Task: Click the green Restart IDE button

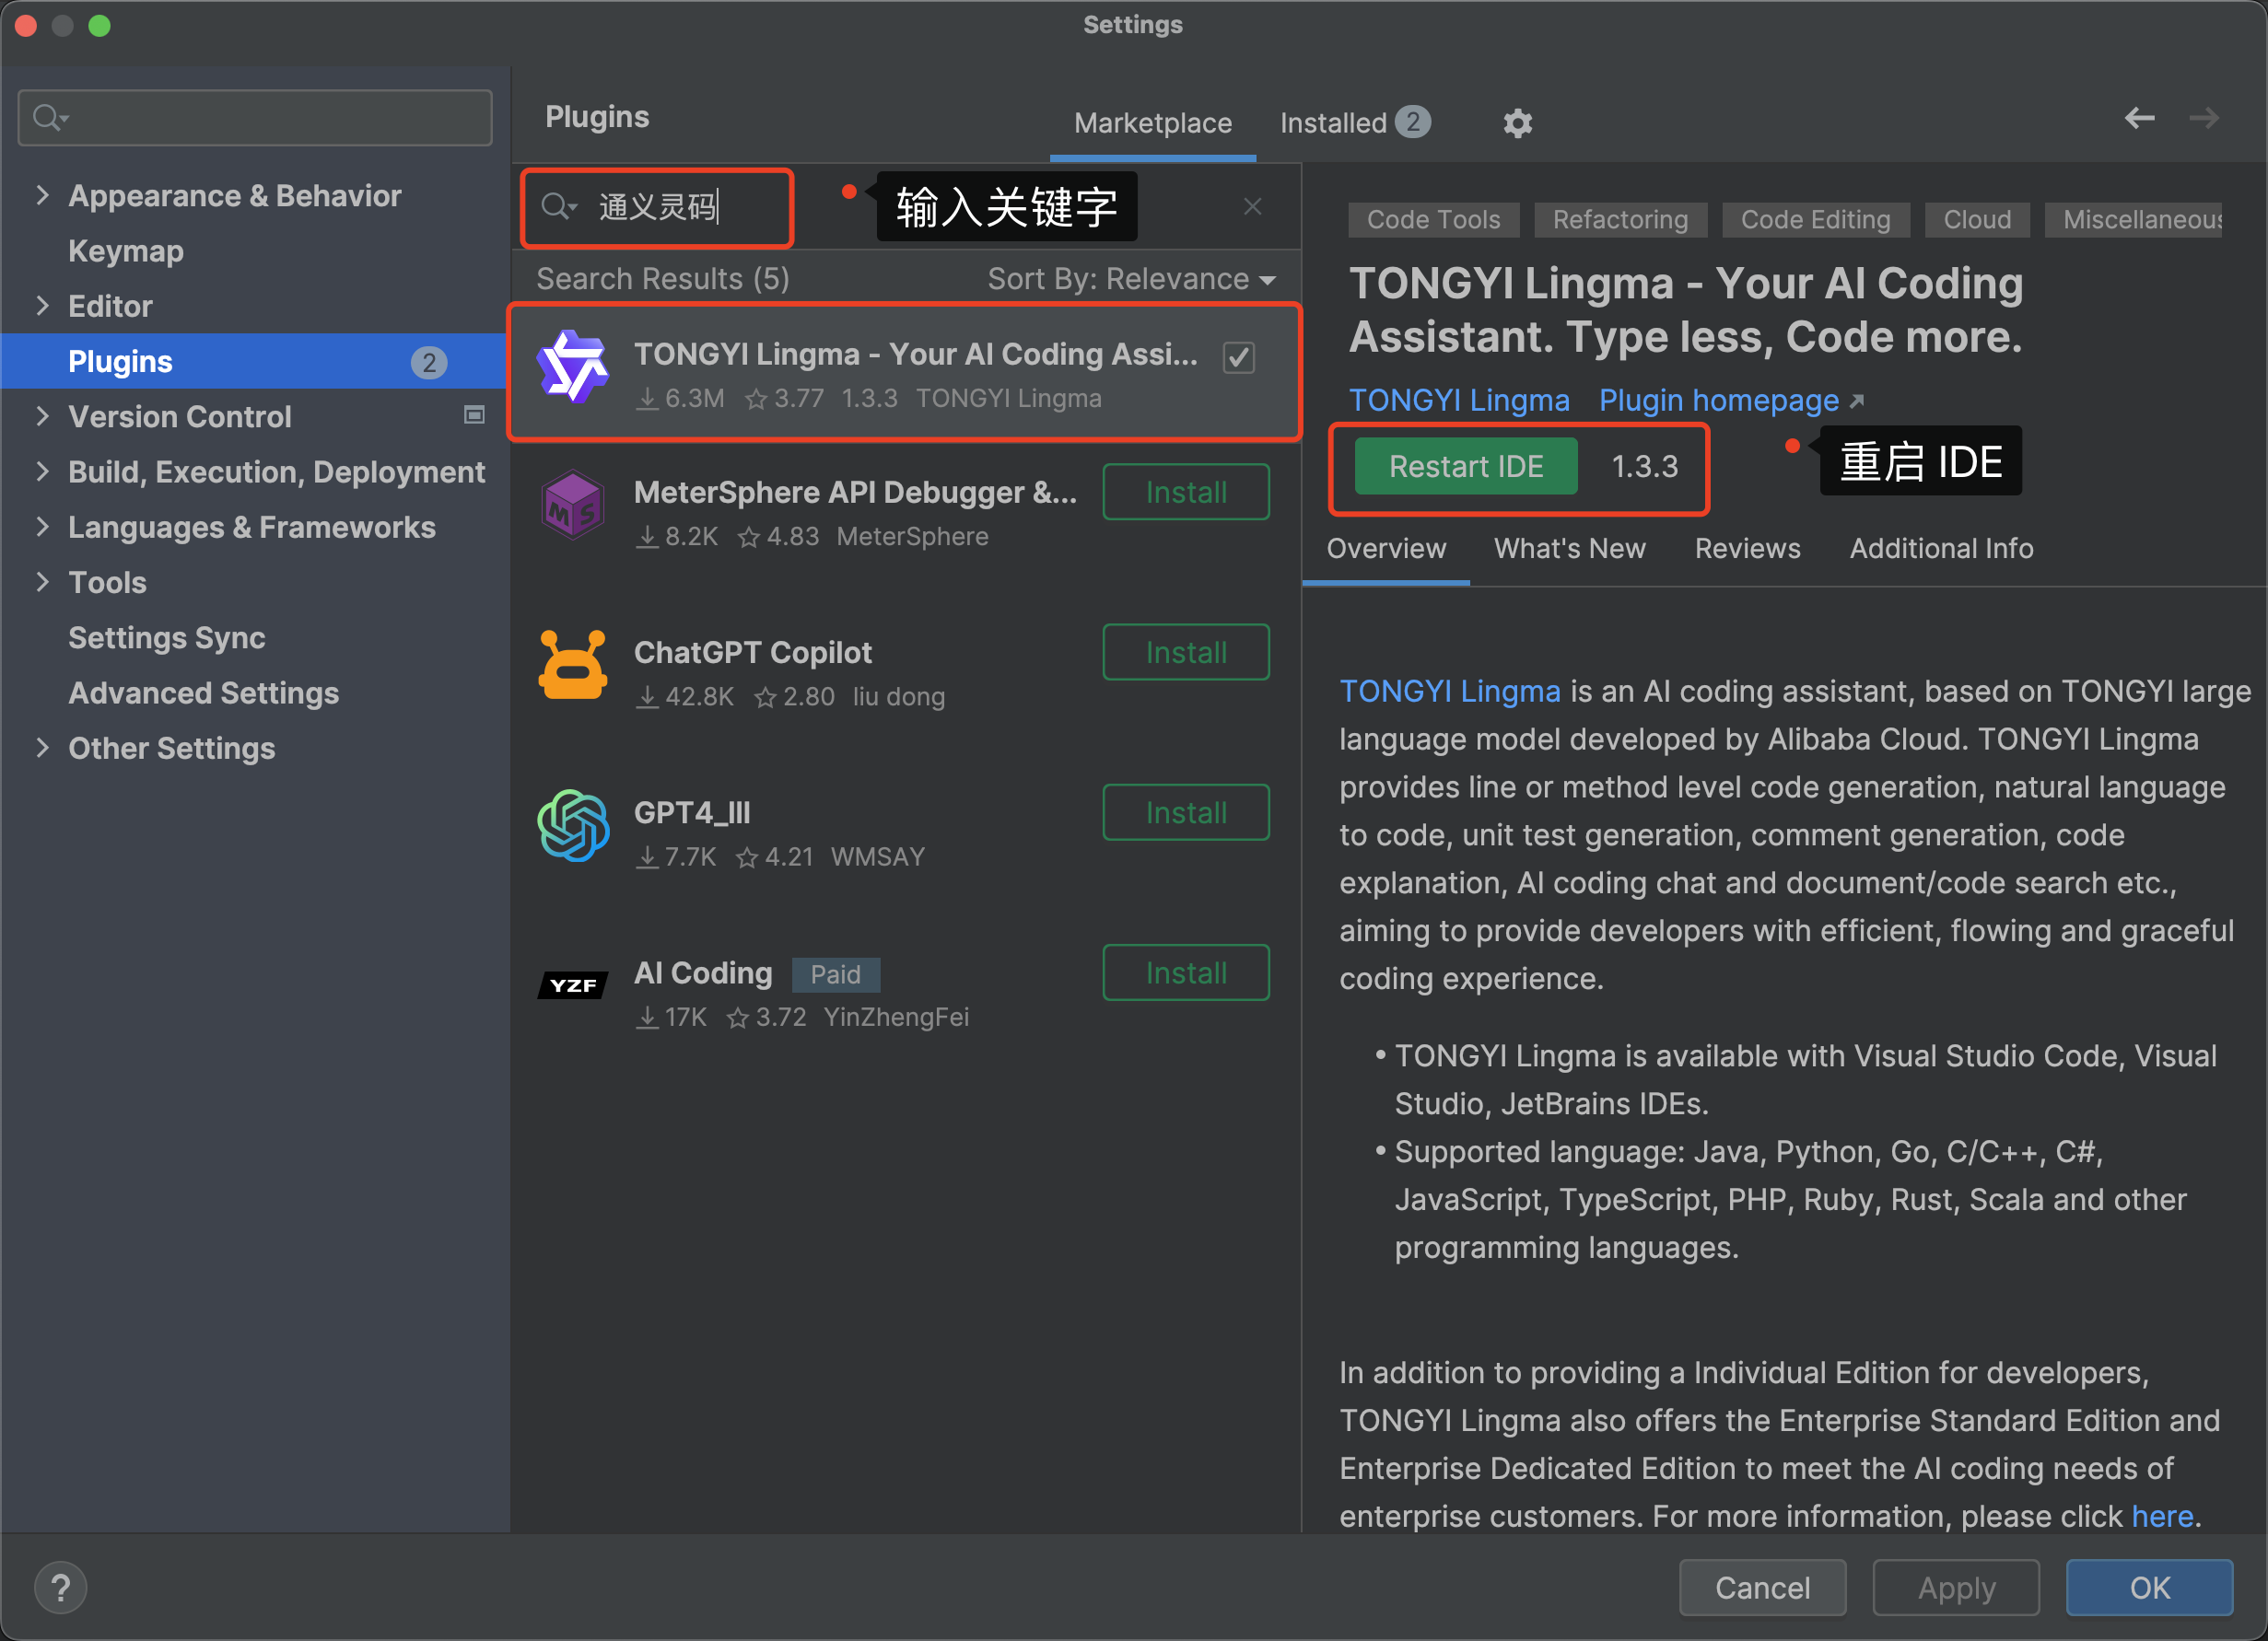Action: pyautogui.click(x=1466, y=466)
